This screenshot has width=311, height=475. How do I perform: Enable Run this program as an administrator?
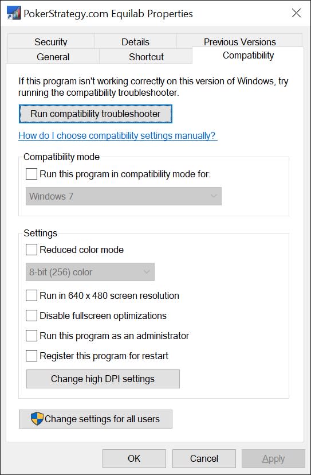[x=32, y=336]
